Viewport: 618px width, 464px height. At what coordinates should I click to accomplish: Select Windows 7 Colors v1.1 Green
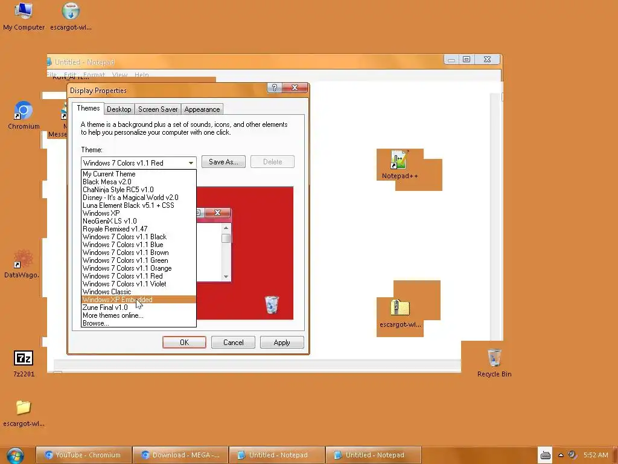[139, 260]
